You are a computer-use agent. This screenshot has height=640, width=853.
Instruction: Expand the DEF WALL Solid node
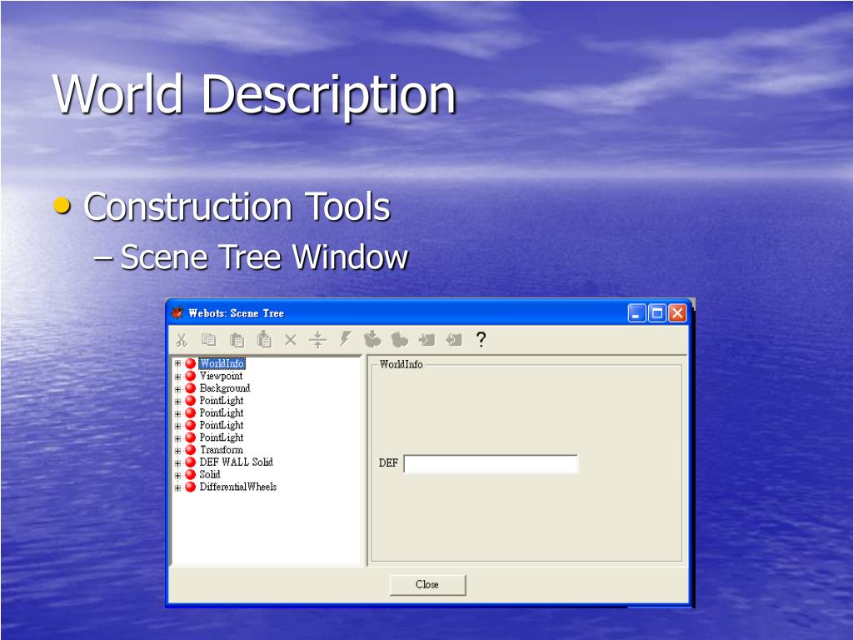click(x=177, y=463)
